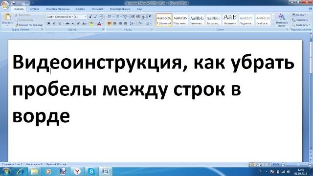The width and height of the screenshot is (313, 176).
Task: Select Align Left paragraph alignment
Action: [x=110, y=23]
